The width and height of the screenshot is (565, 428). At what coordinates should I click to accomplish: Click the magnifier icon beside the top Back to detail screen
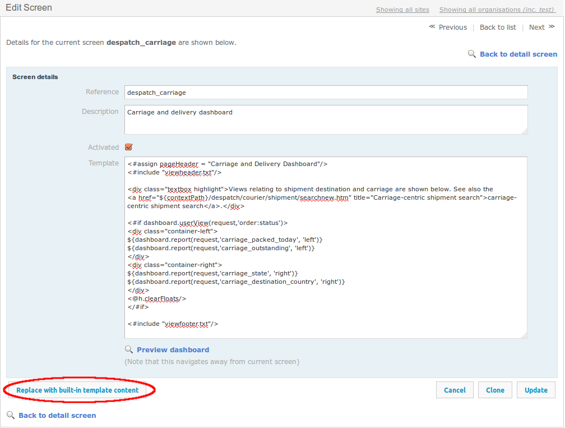coord(472,54)
